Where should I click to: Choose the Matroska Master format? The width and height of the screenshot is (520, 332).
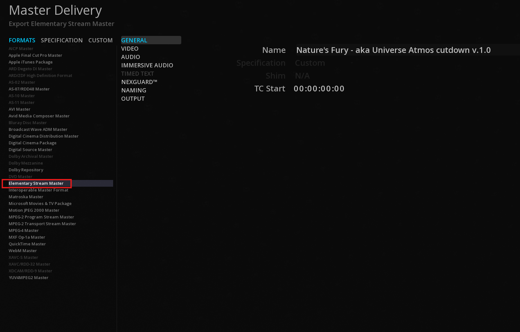pyautogui.click(x=26, y=197)
